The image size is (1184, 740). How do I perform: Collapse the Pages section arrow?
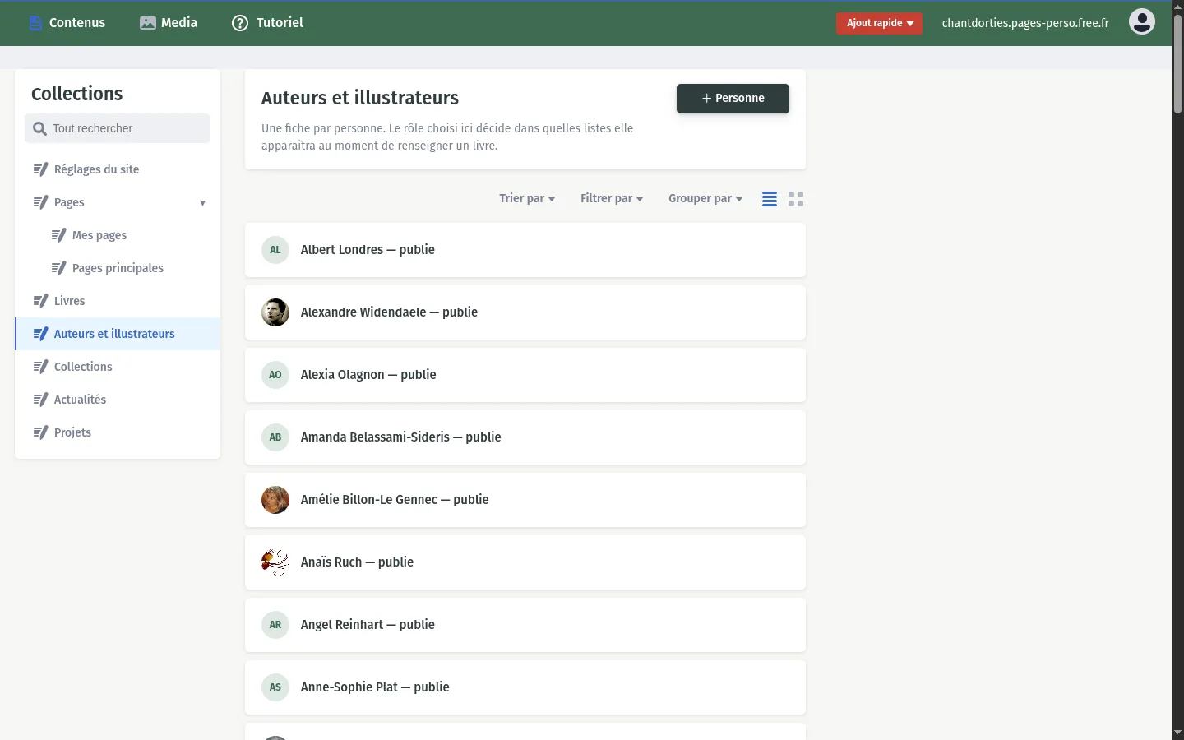pos(202,203)
